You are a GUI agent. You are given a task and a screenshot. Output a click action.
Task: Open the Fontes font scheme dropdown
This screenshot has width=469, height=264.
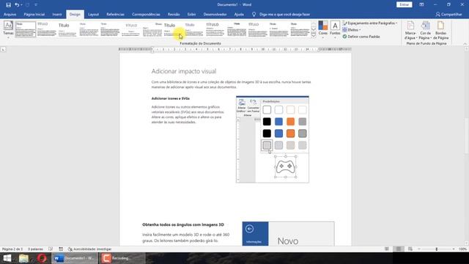[x=336, y=29]
